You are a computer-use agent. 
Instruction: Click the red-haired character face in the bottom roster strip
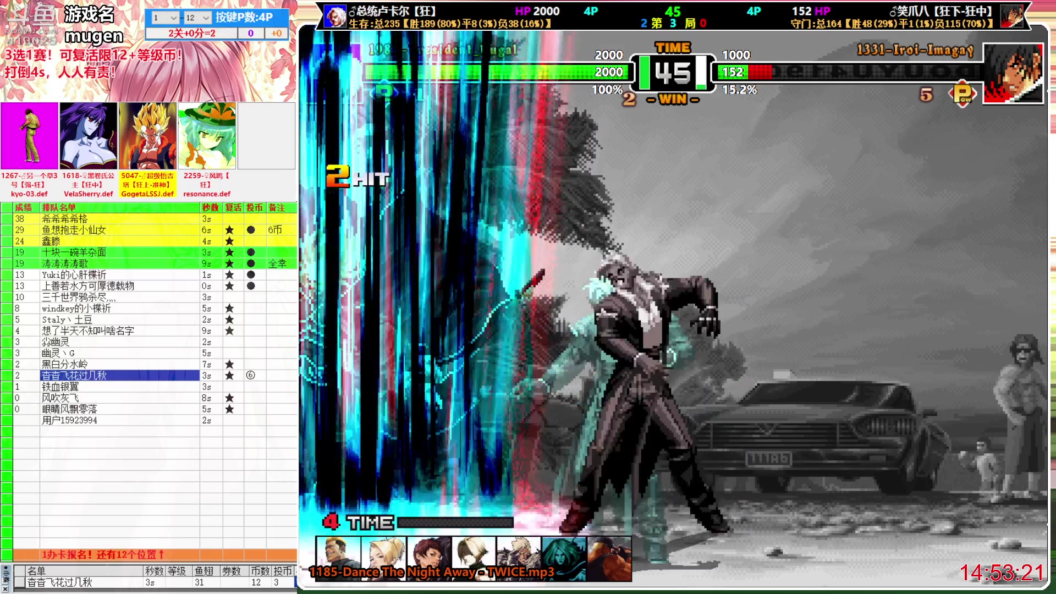pos(428,558)
